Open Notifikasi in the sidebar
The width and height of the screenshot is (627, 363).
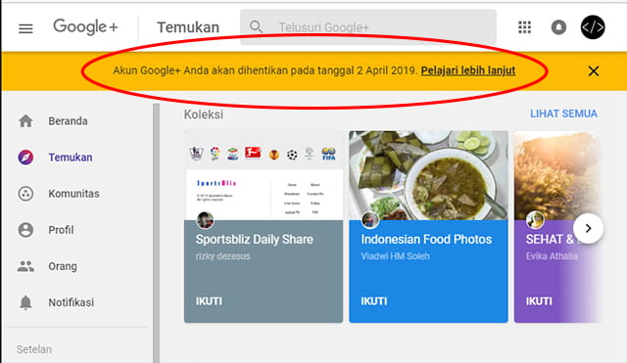click(x=72, y=302)
